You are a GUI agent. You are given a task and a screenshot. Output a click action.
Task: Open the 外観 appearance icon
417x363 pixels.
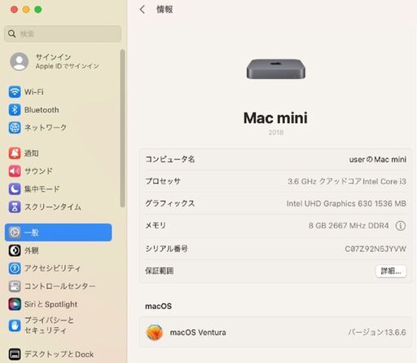pos(15,250)
